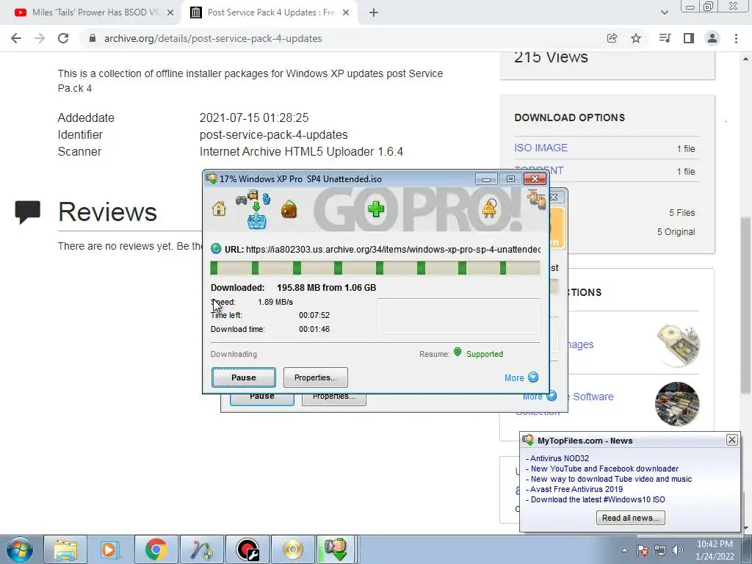
Task: Expand More in the background download window
Action: point(540,397)
